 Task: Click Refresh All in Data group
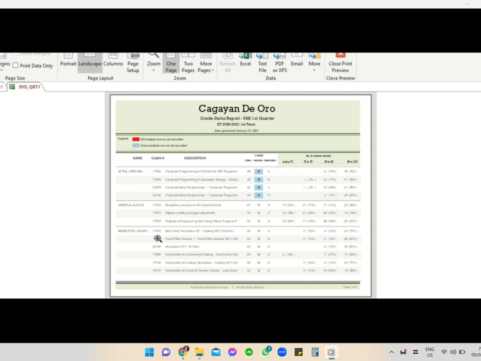tap(228, 63)
